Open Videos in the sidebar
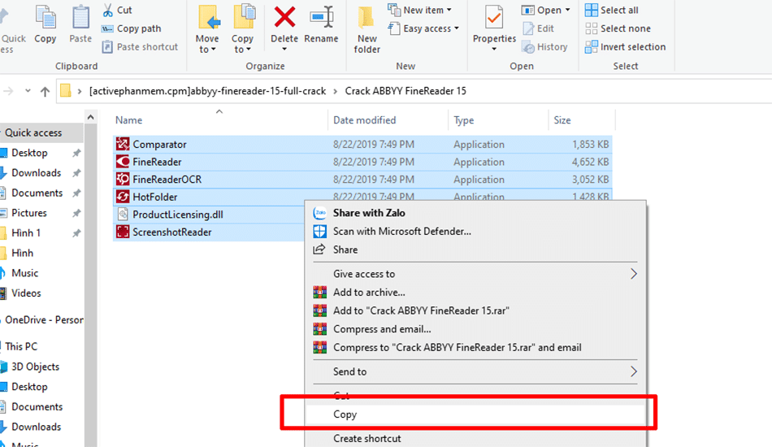 26,293
